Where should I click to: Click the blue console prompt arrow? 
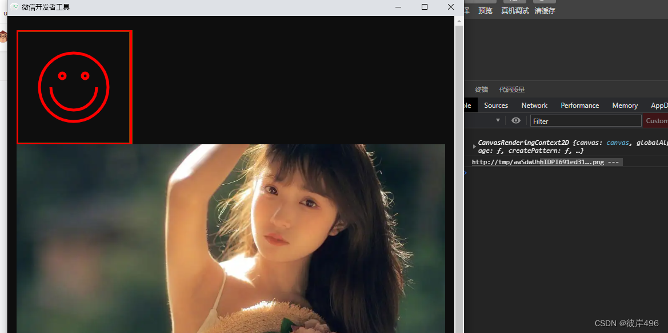pyautogui.click(x=465, y=172)
